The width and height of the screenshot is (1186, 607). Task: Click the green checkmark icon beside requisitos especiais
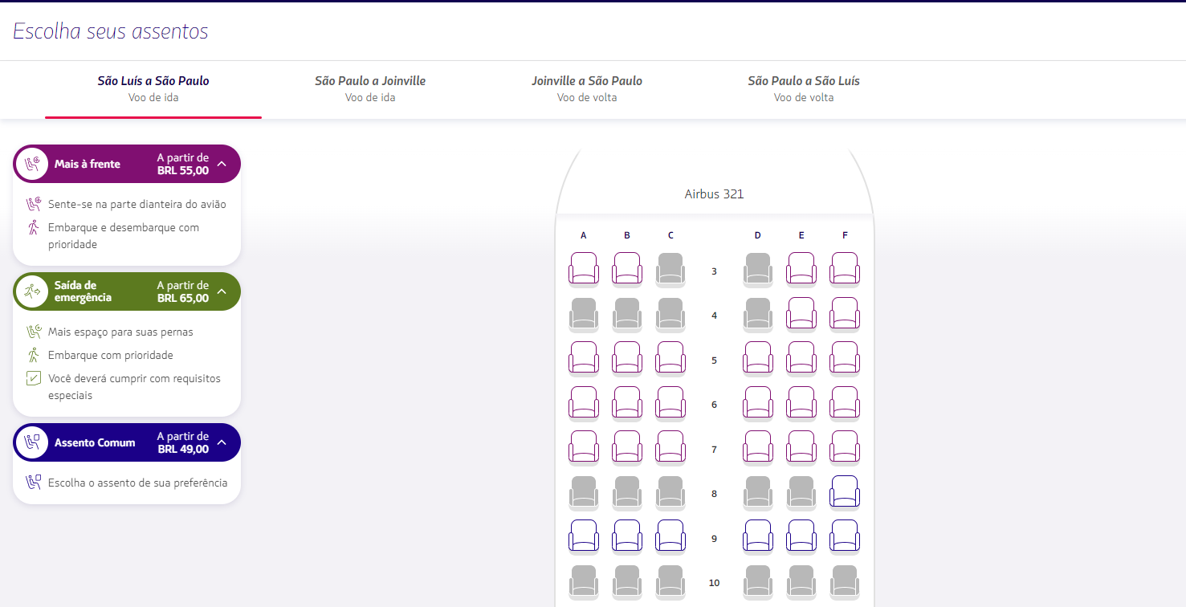[33, 378]
